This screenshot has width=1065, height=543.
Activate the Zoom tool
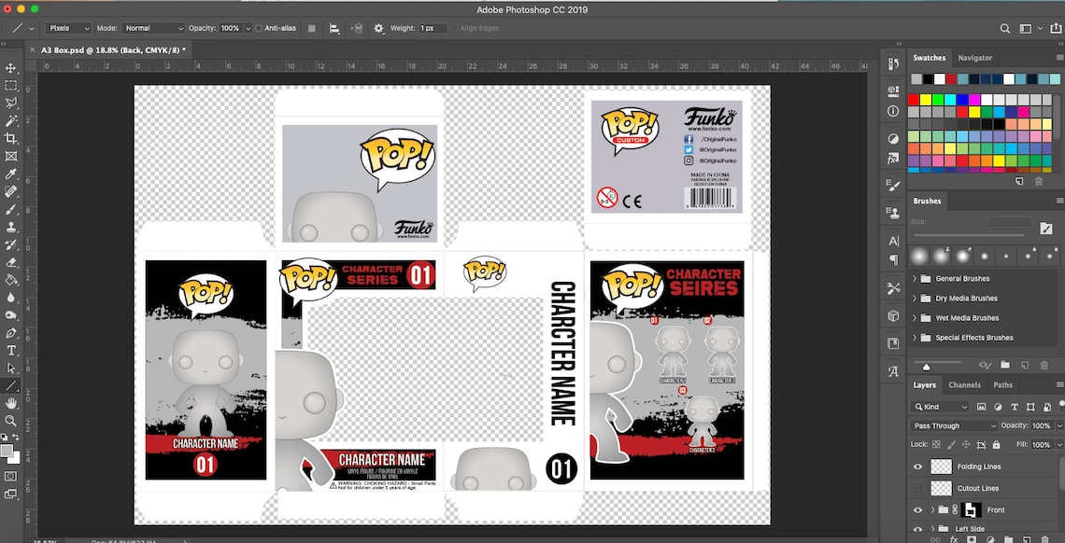[11, 420]
